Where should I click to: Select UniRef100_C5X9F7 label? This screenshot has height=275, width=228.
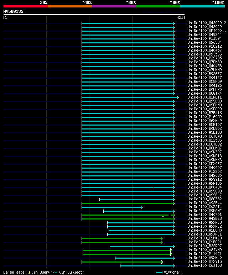tap(204, 164)
